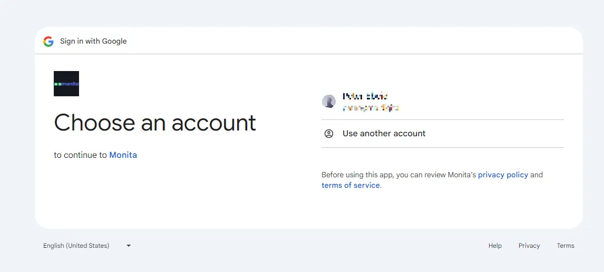Click the Google logo in the header
Screen dimensions: 604x272
[x=48, y=41]
